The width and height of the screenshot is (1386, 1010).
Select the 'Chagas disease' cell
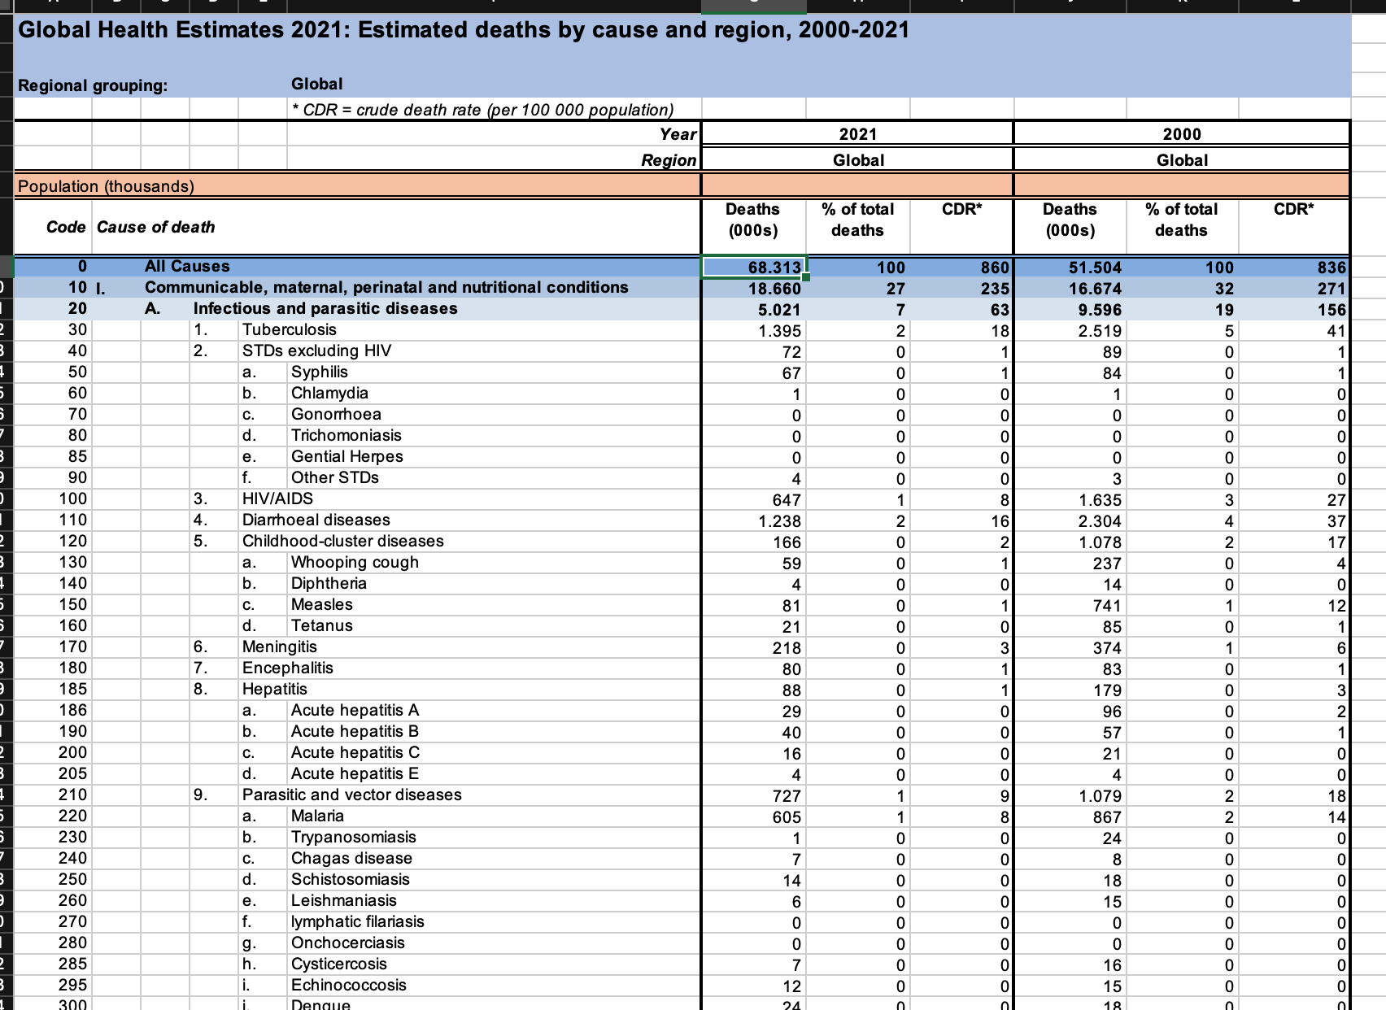pos(351,858)
